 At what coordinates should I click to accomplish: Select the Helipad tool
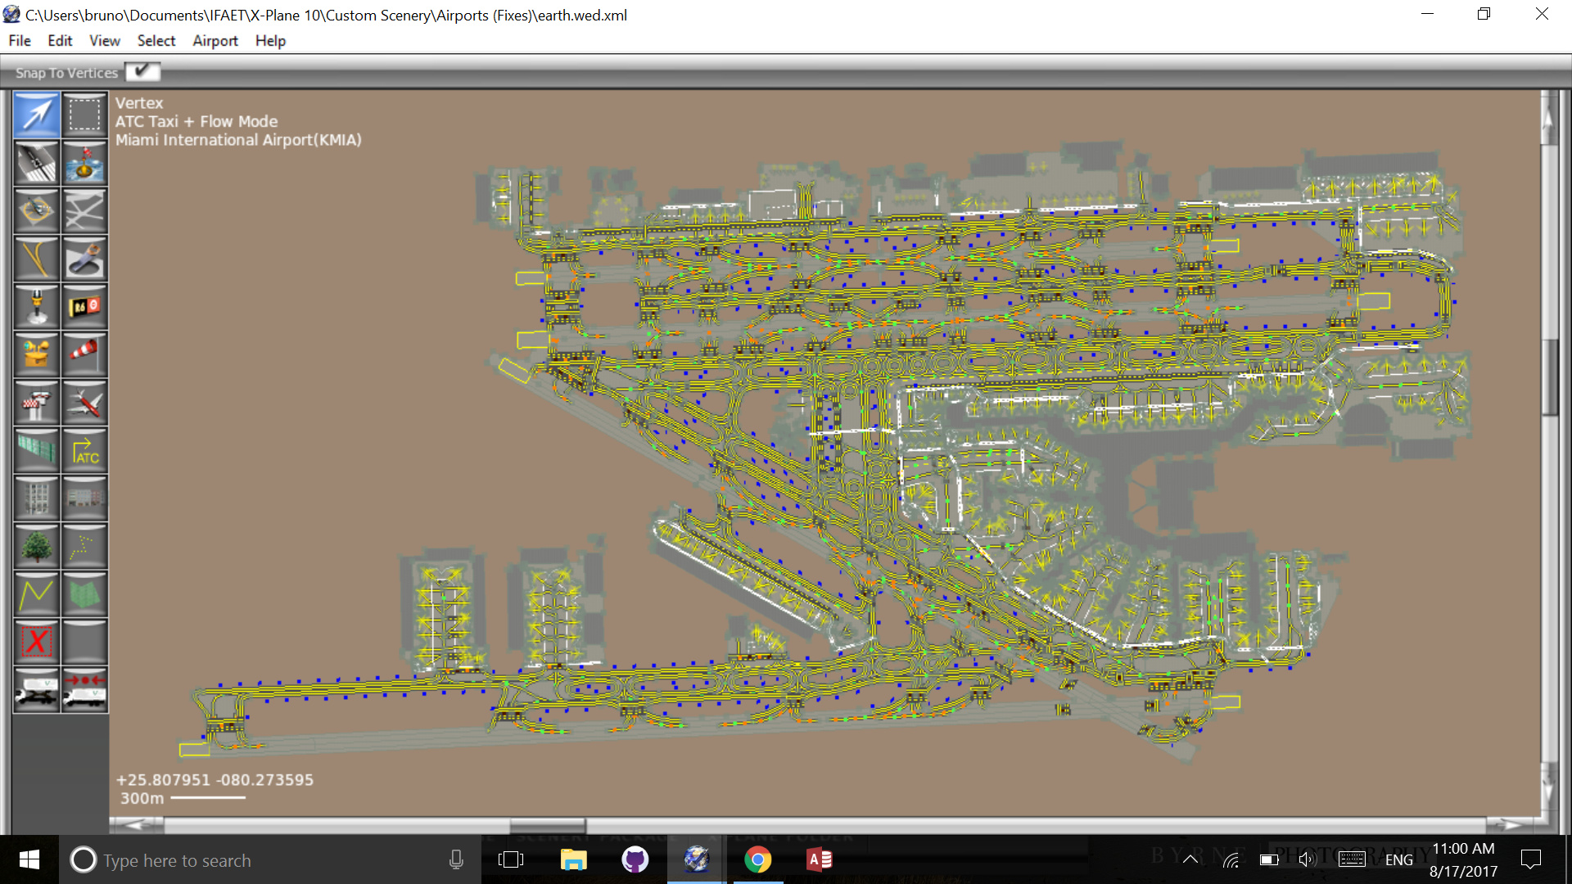pos(36,210)
